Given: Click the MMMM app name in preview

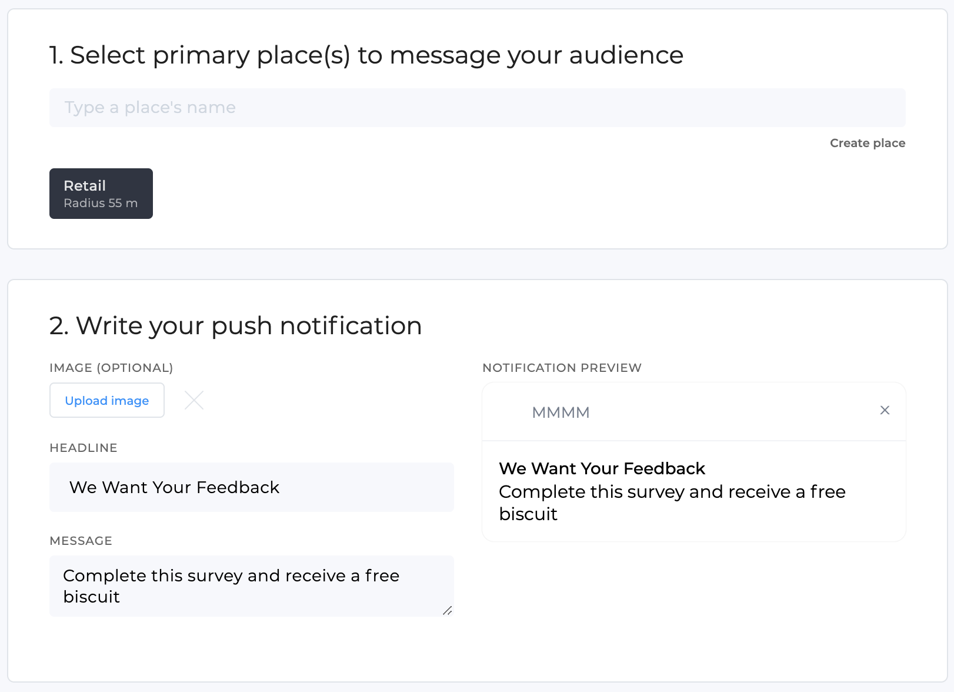Looking at the screenshot, I should [x=561, y=412].
